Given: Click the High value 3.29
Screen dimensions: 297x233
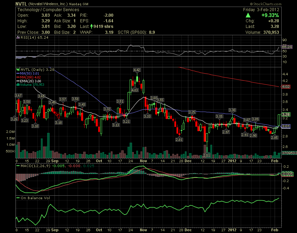Looking at the screenshot, I should 46,21.
